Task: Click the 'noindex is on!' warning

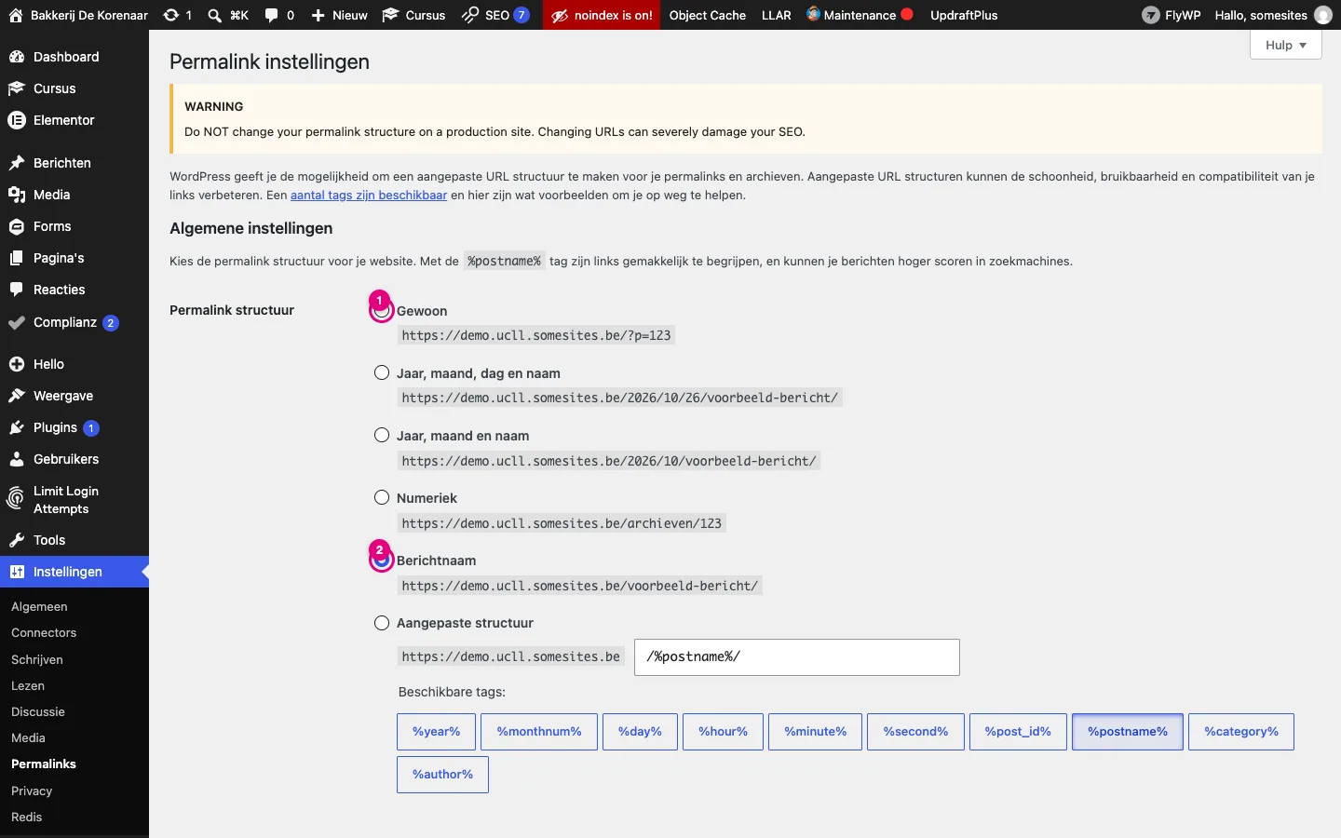Action: point(602,15)
